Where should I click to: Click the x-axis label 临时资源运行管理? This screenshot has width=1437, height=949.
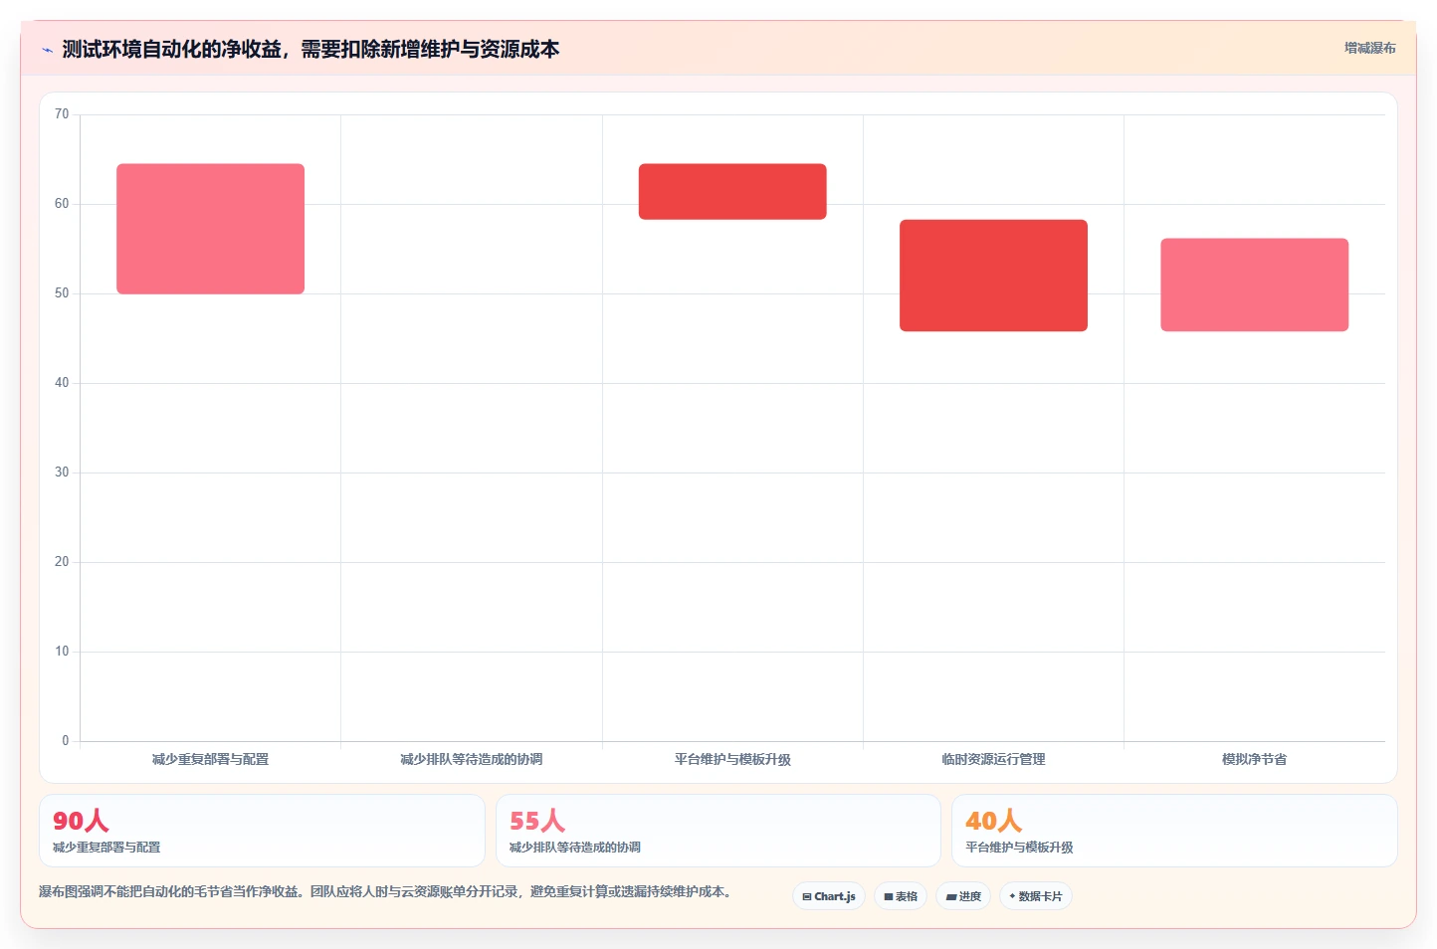993,759
